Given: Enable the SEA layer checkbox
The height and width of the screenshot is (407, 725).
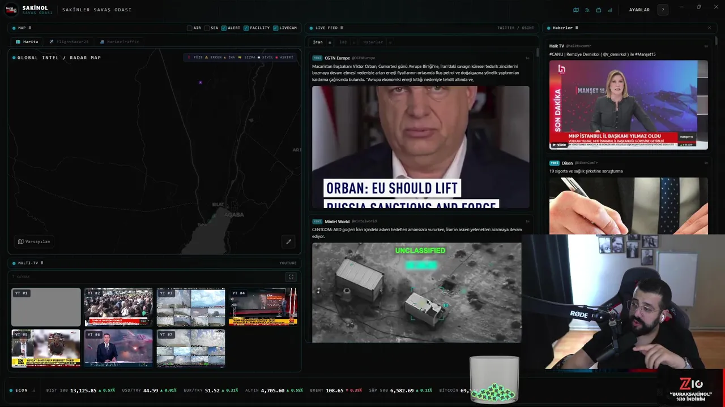Looking at the screenshot, I should (x=207, y=28).
